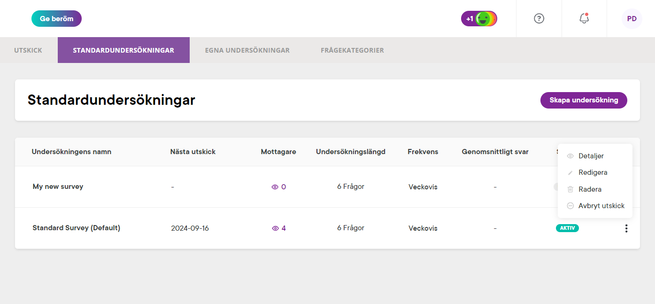The image size is (655, 304).
Task: Click the trash icon next to Radera
Action: (570, 189)
